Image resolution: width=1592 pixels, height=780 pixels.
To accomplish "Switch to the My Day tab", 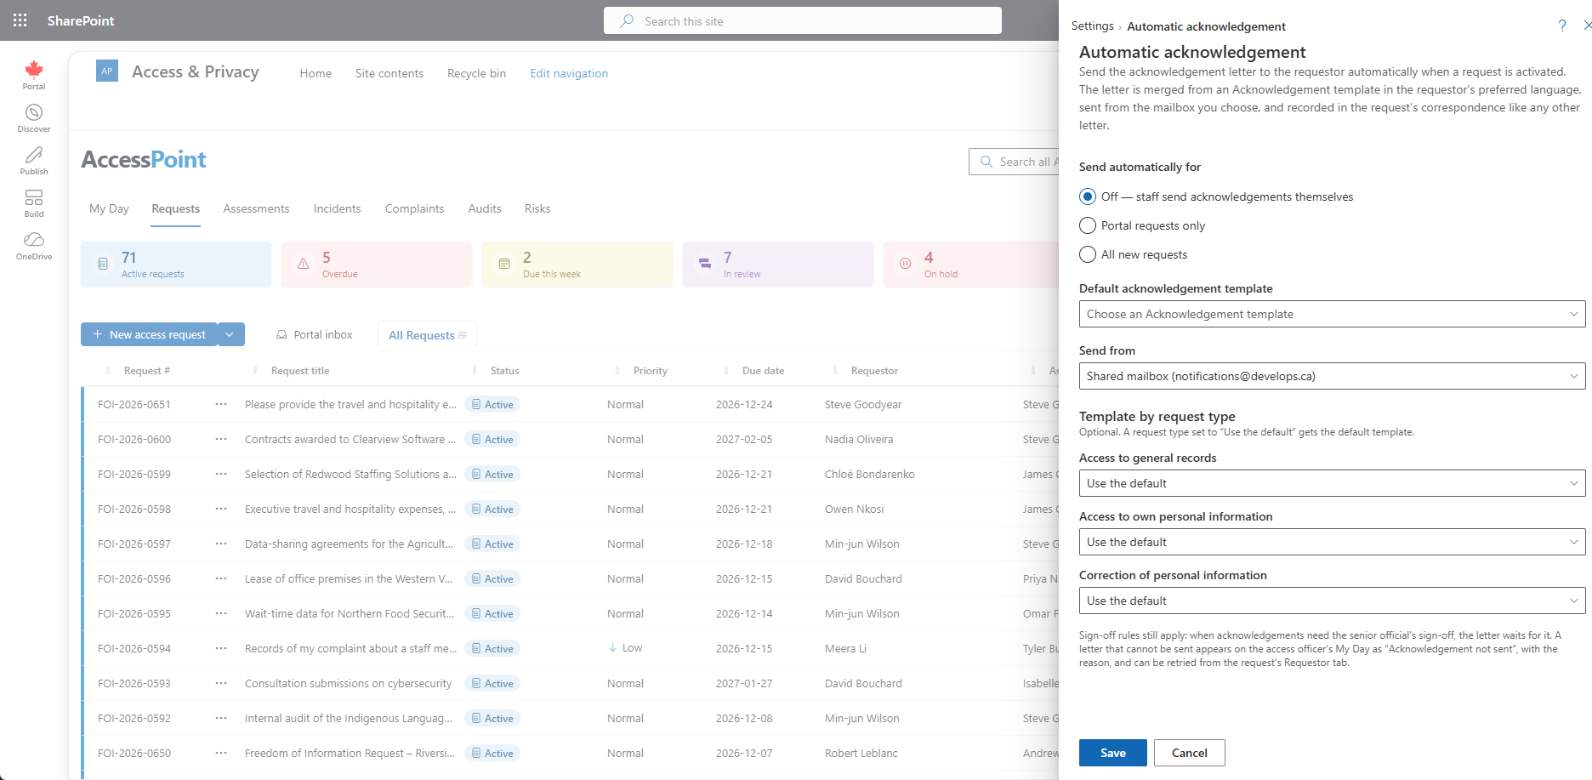I will tap(109, 208).
